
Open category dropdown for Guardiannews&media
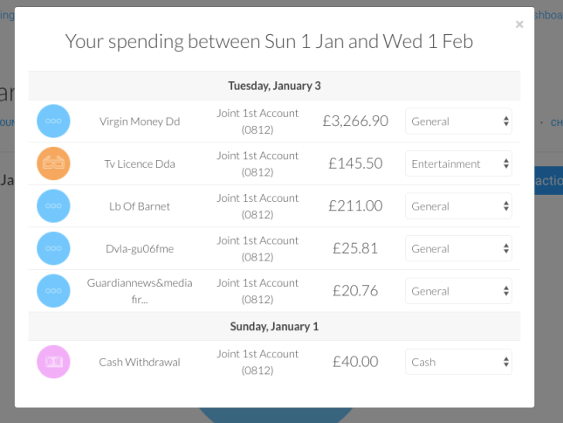click(458, 291)
